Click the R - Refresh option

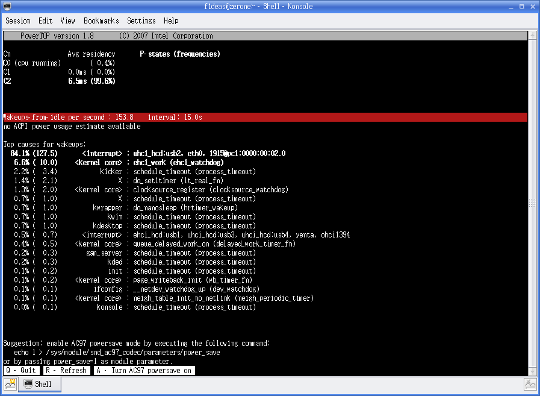click(x=66, y=371)
